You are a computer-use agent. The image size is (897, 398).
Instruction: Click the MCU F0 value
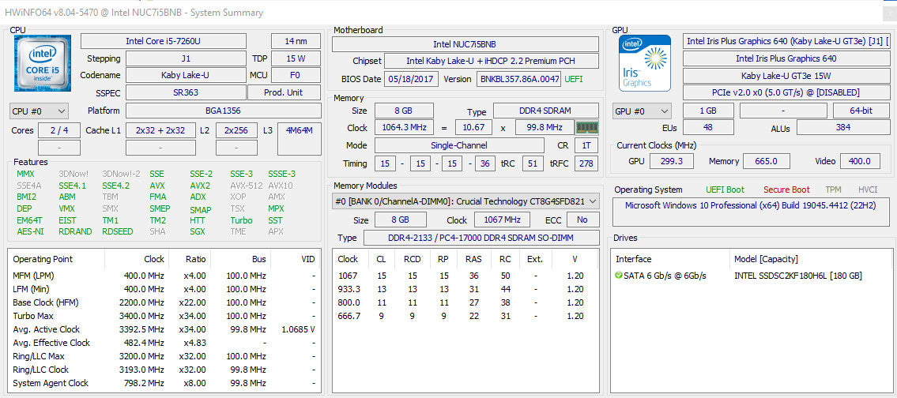[296, 75]
